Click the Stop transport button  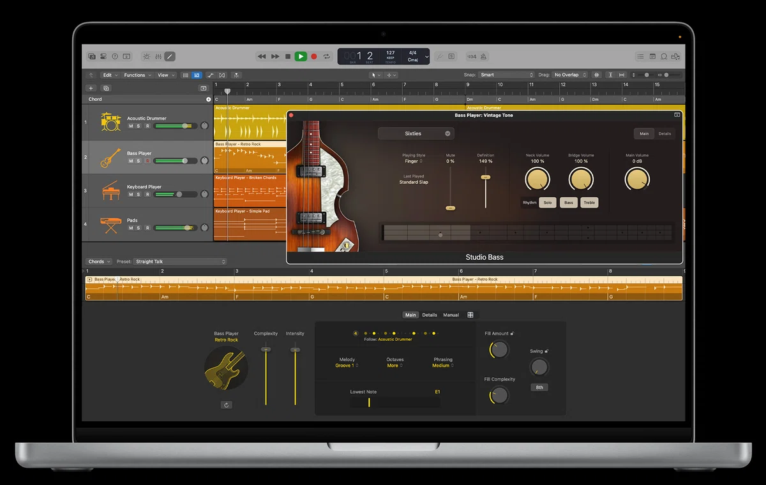pos(288,56)
